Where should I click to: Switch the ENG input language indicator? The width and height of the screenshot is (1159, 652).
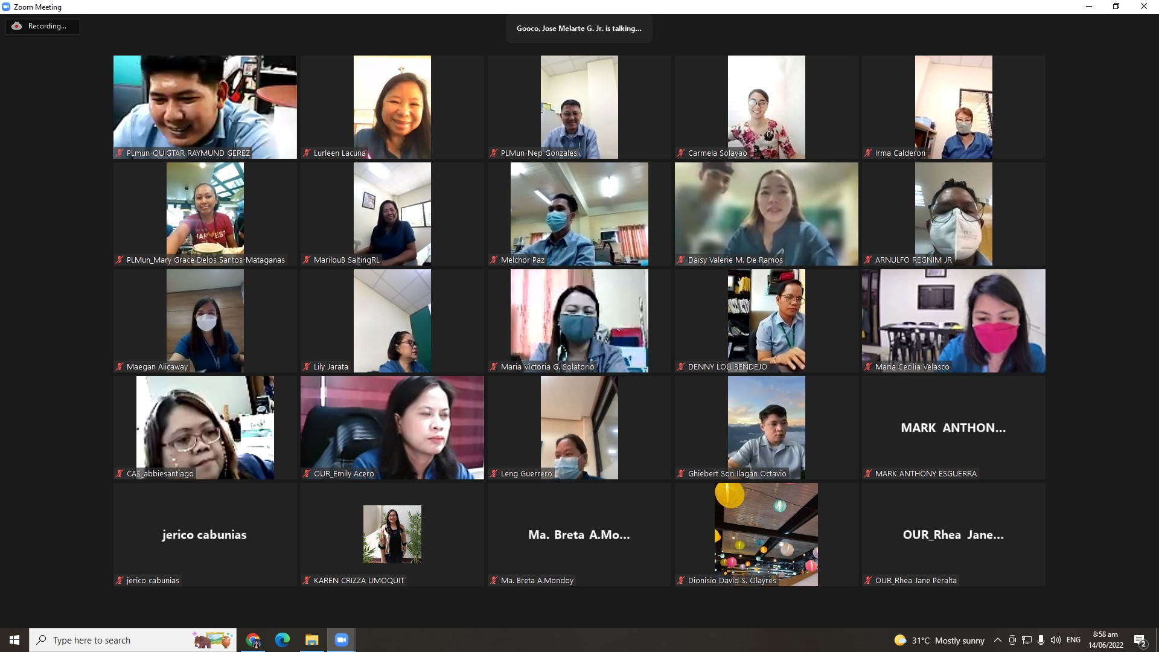[1073, 640]
